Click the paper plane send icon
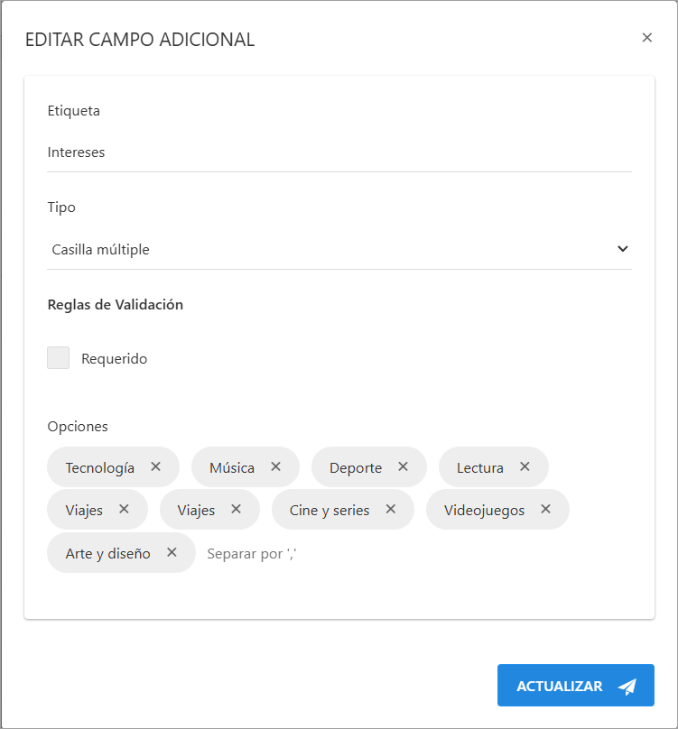 (627, 687)
